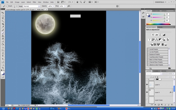Select the Clone Stamp tool

click(3, 36)
